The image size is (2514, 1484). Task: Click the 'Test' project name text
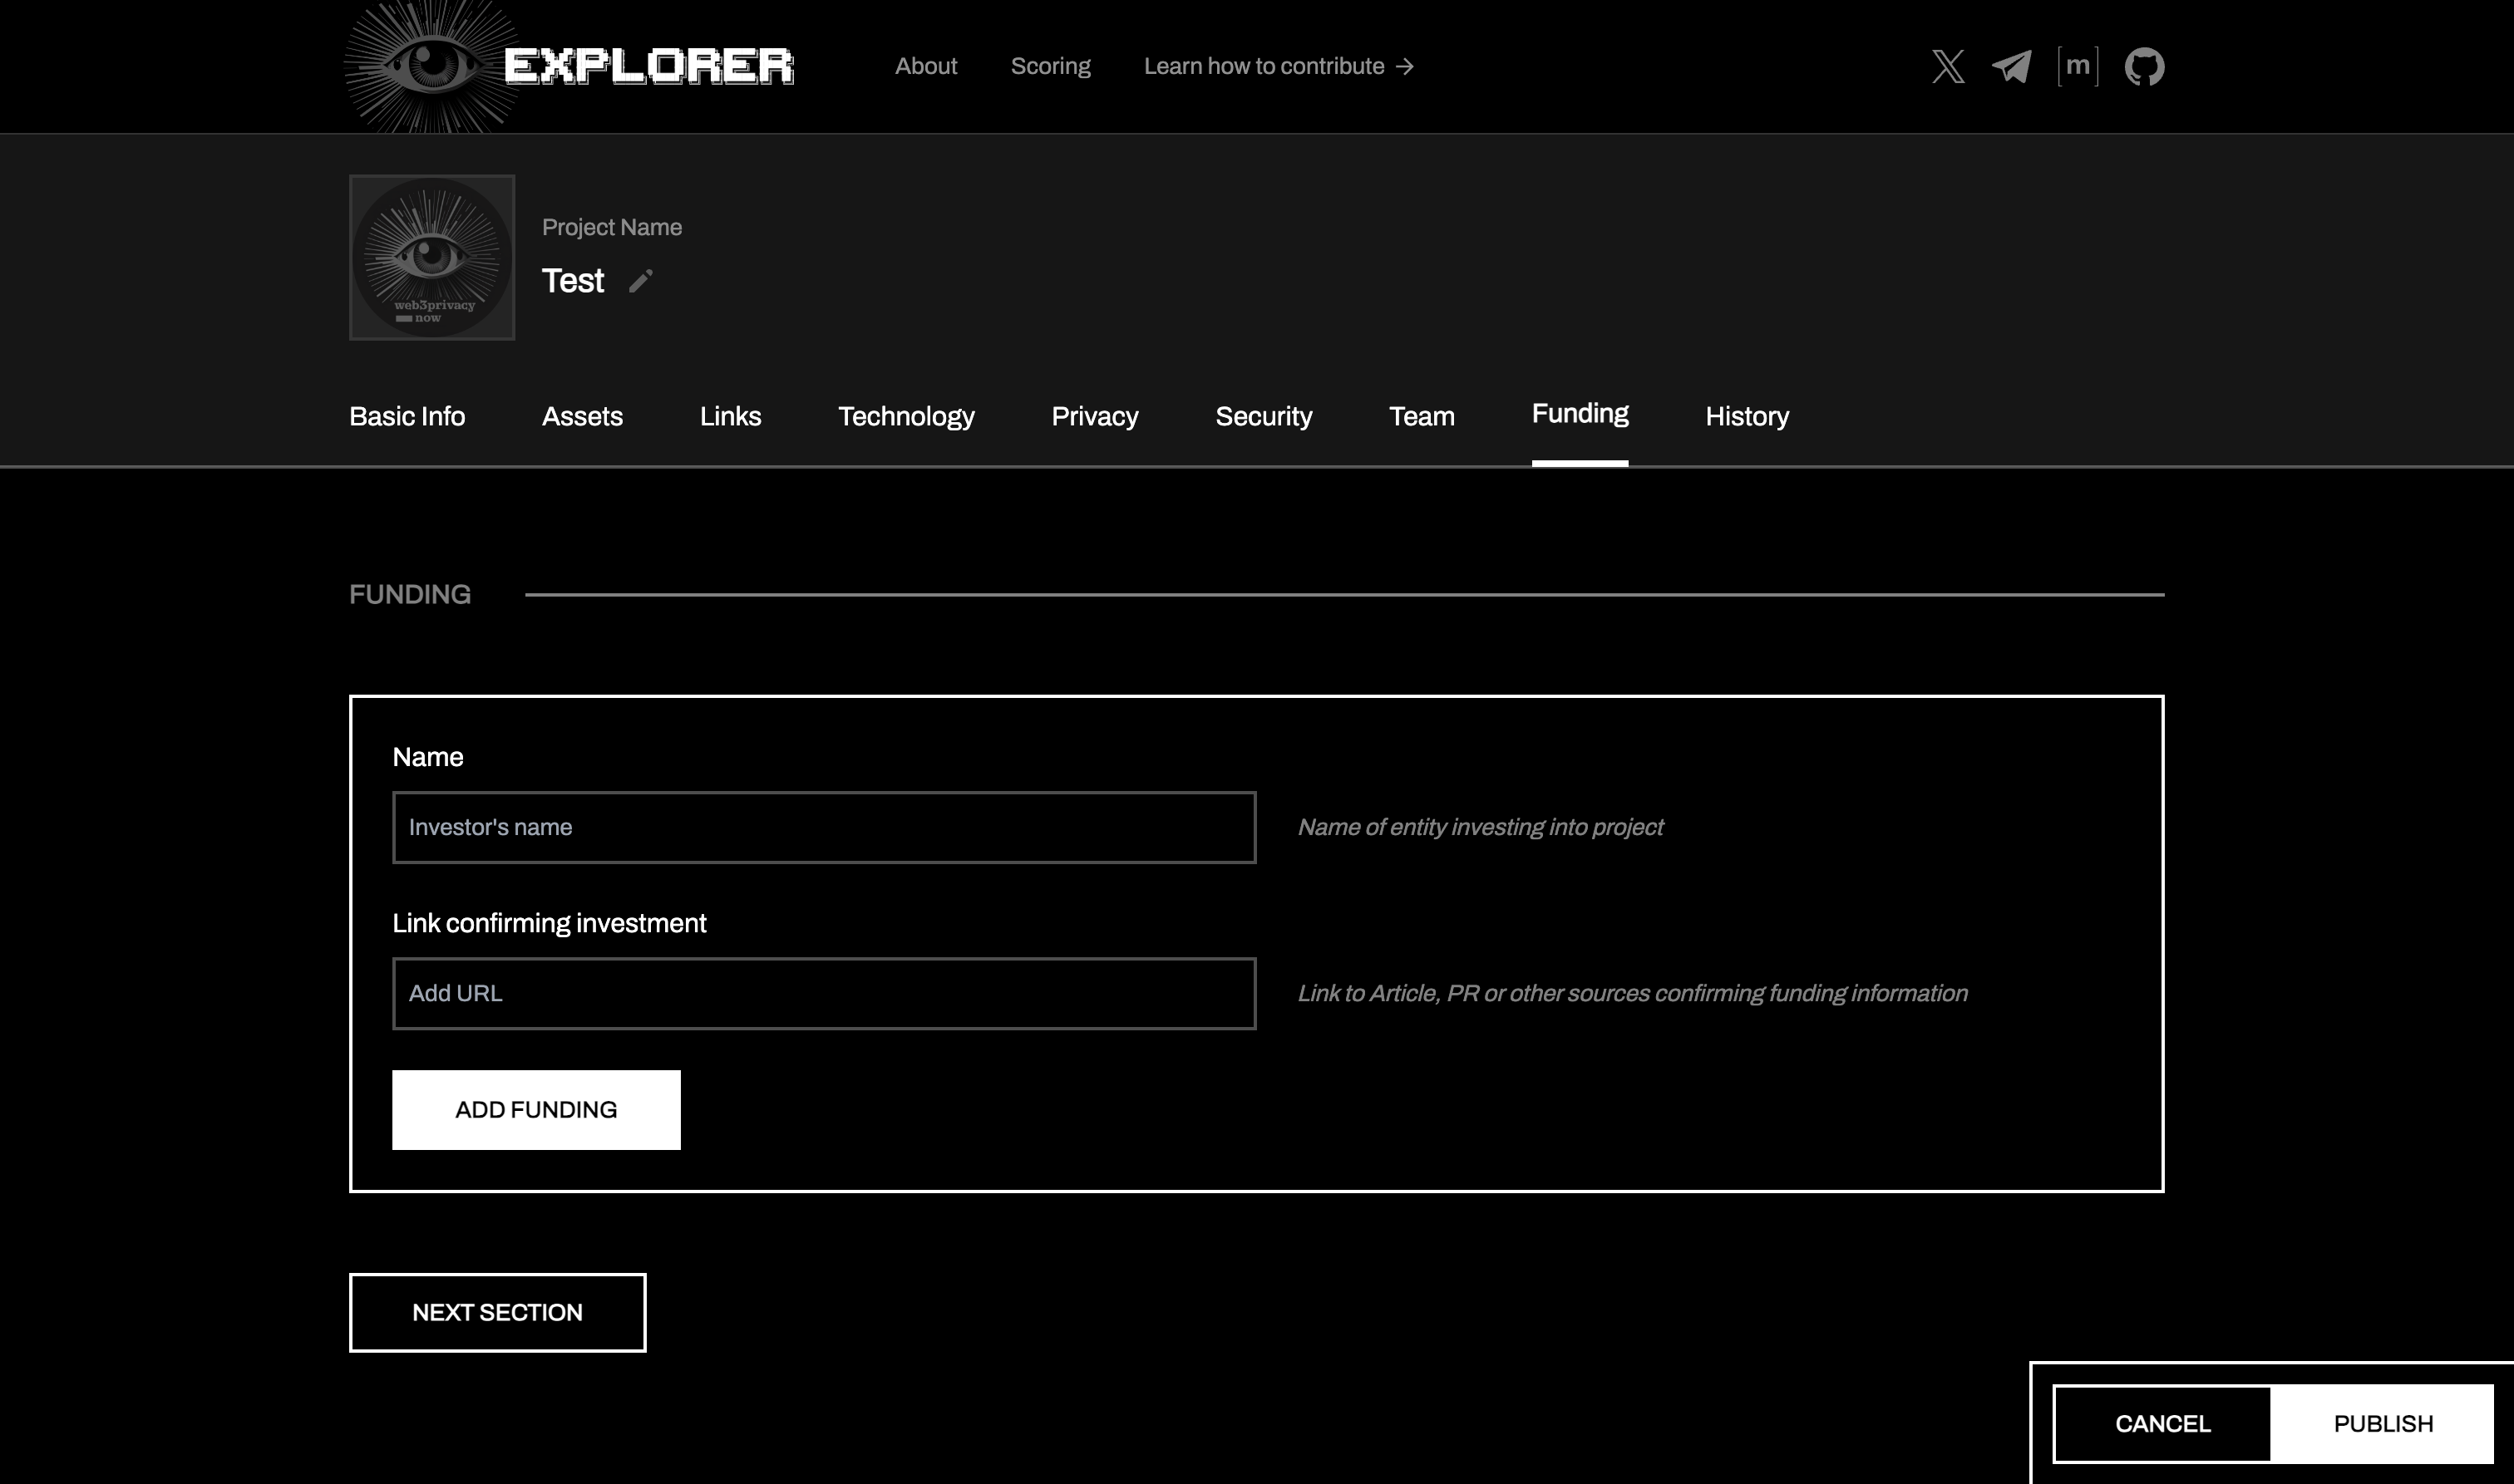[572, 281]
